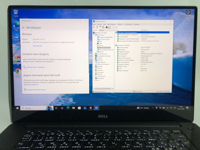
Task: Refresh the AIDA64 page
Action: point(103,27)
